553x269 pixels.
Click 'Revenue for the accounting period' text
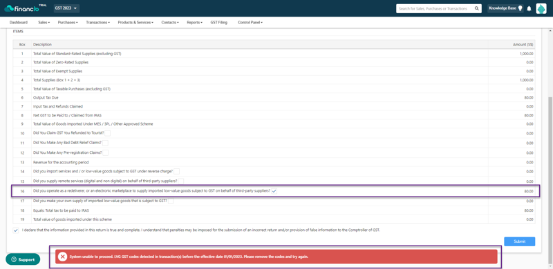pyautogui.click(x=61, y=162)
